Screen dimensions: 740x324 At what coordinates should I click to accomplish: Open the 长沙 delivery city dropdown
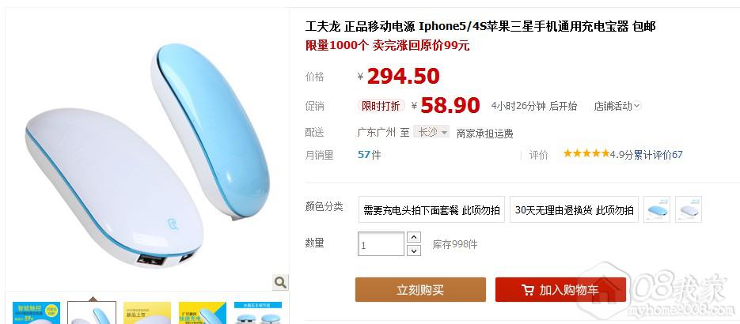[431, 132]
